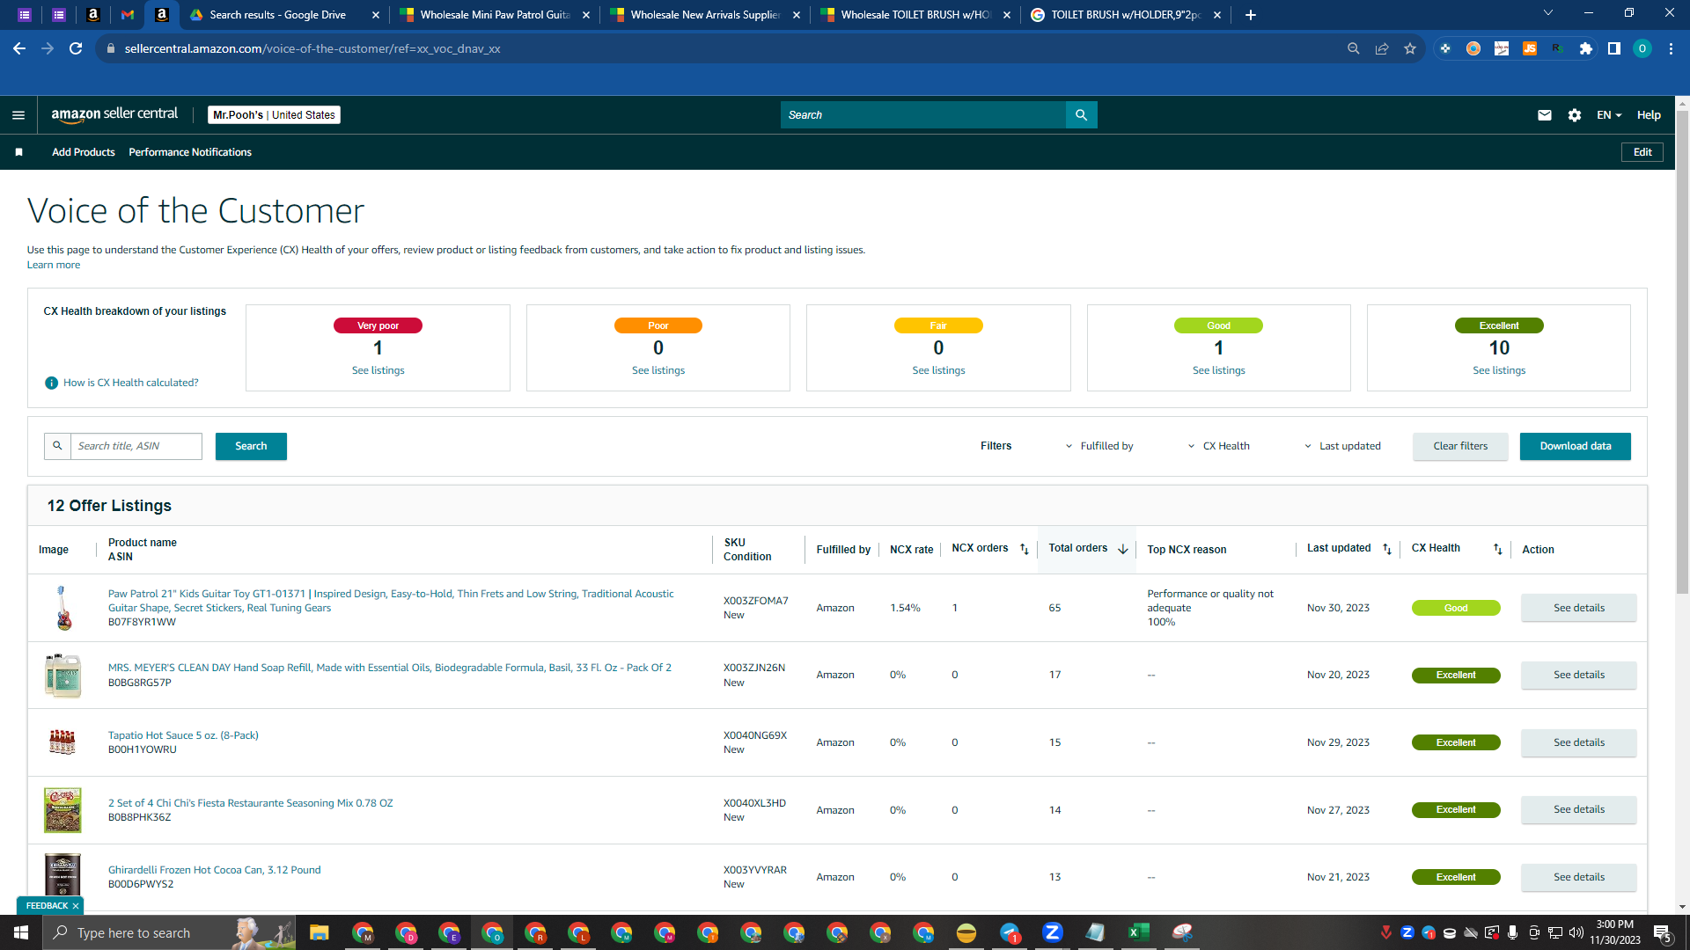Expand the CX Health filter
Image resolution: width=1690 pixels, height=950 pixels.
pyautogui.click(x=1219, y=446)
